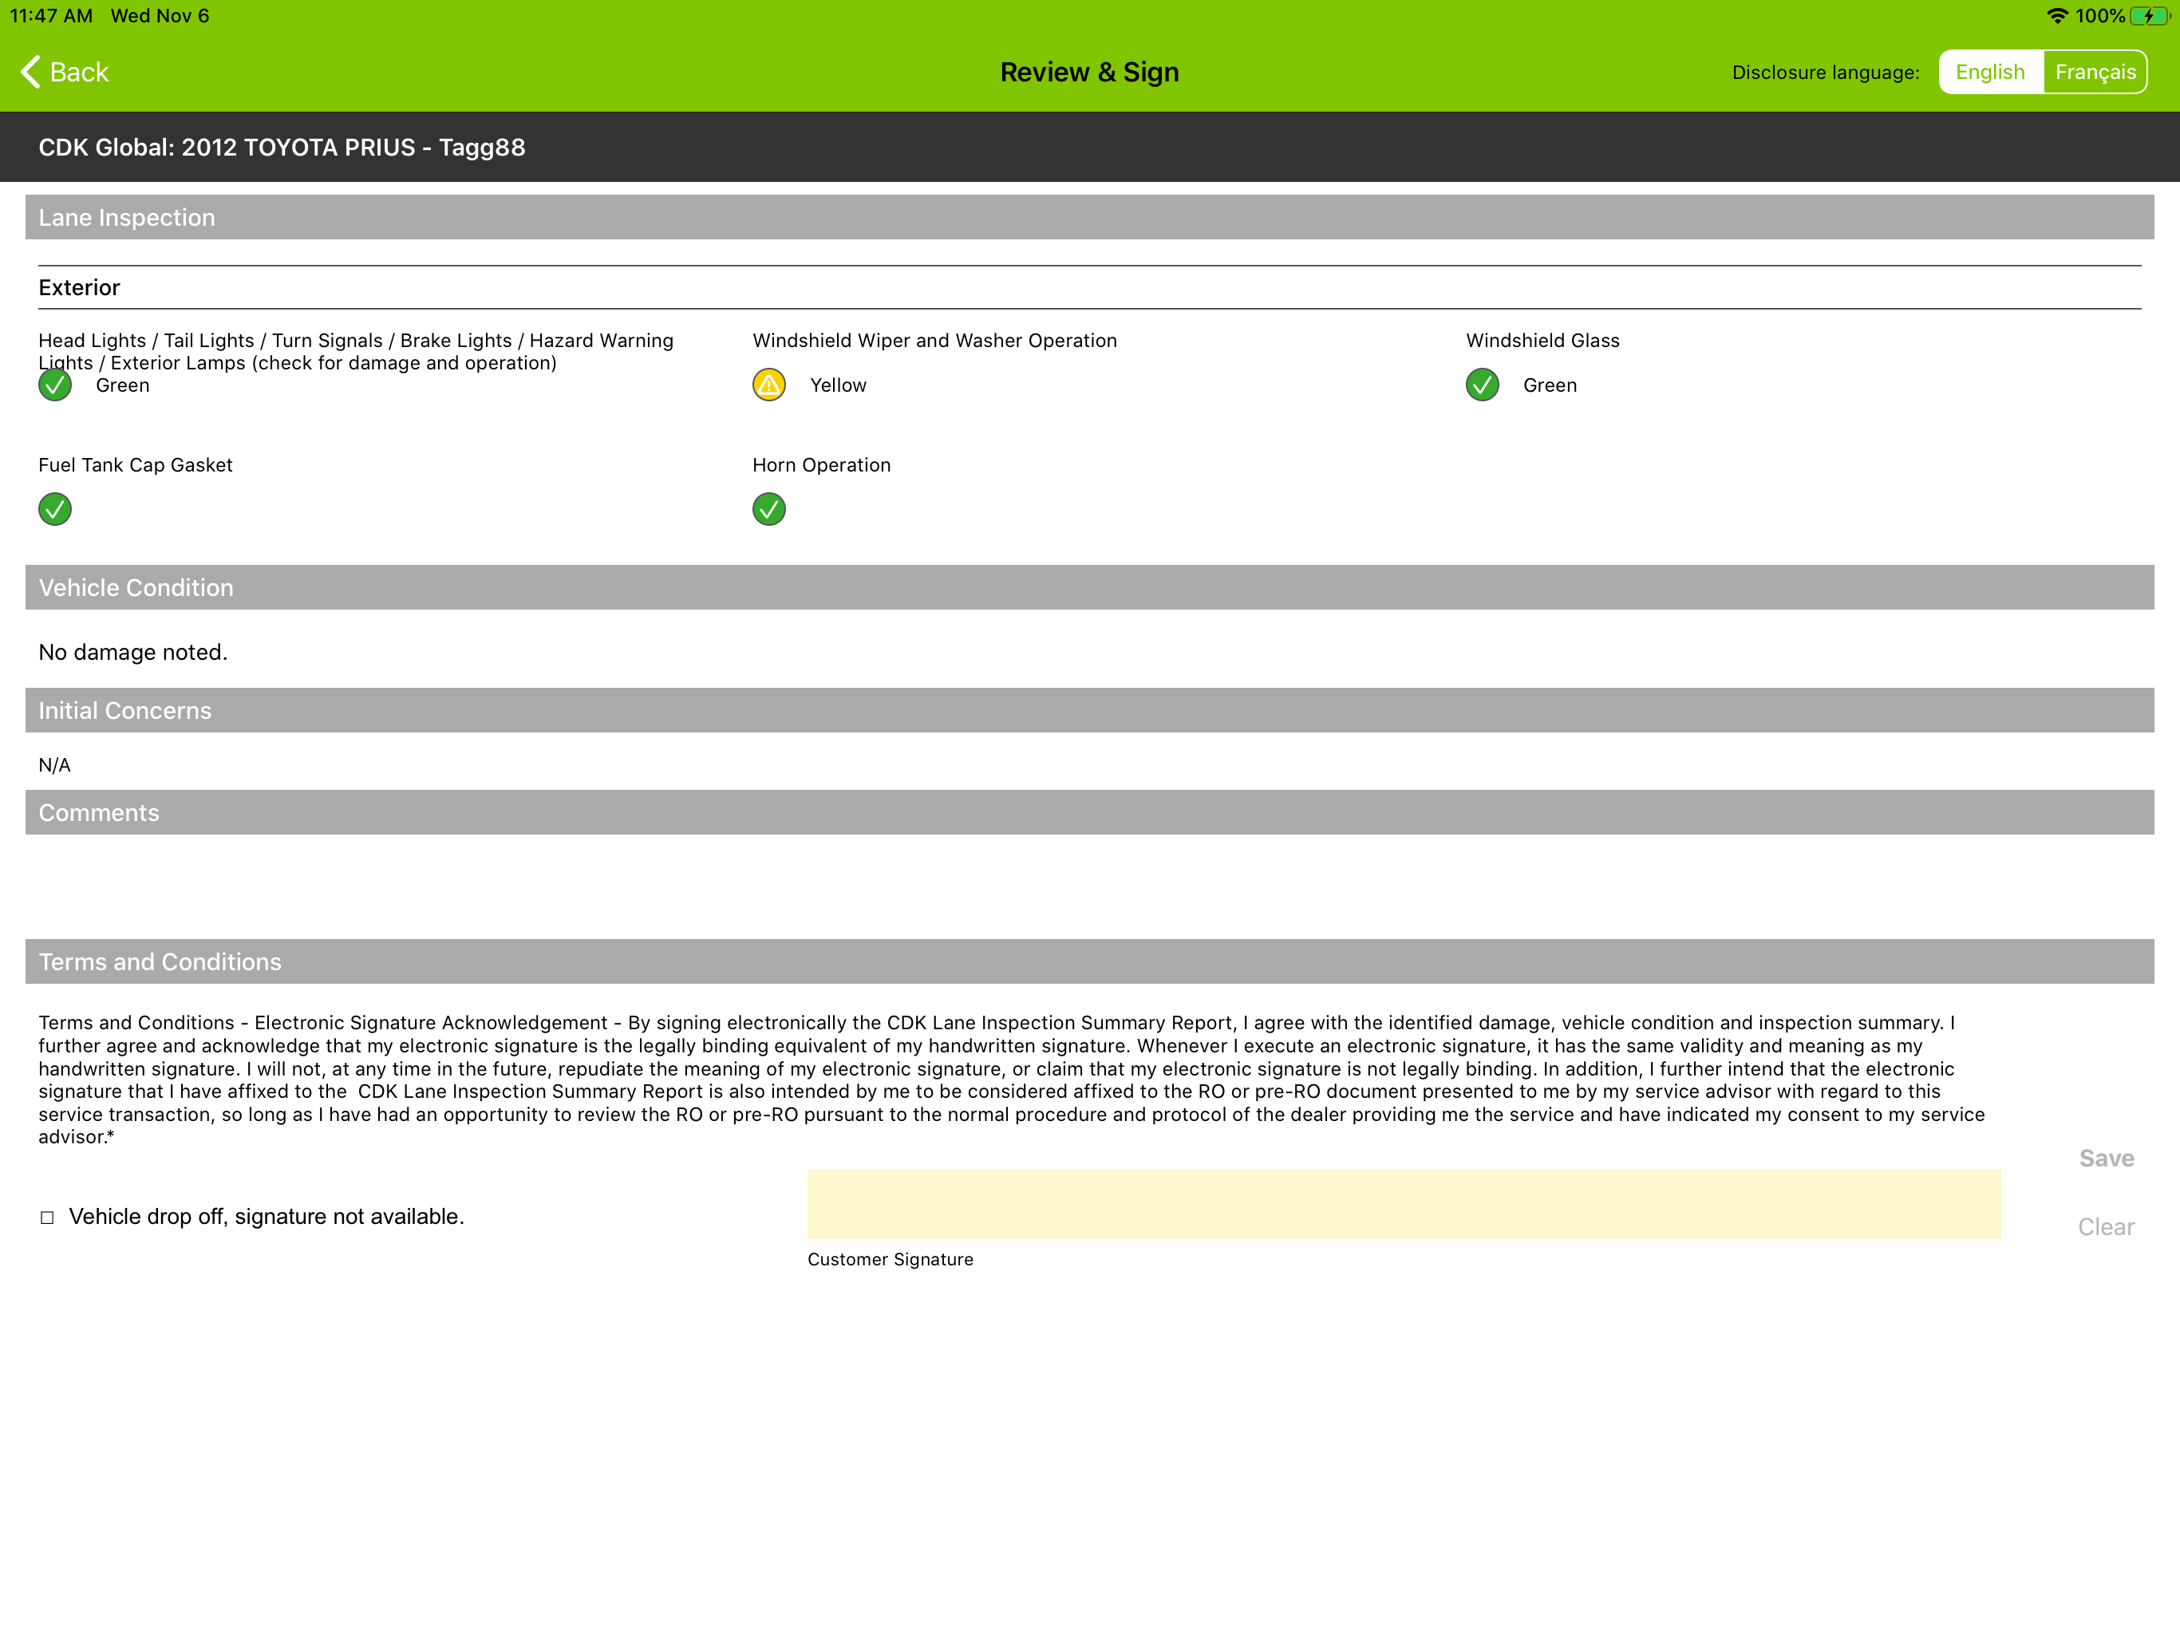Switch disclosure language to Français
2180x1634 pixels.
tap(2095, 72)
